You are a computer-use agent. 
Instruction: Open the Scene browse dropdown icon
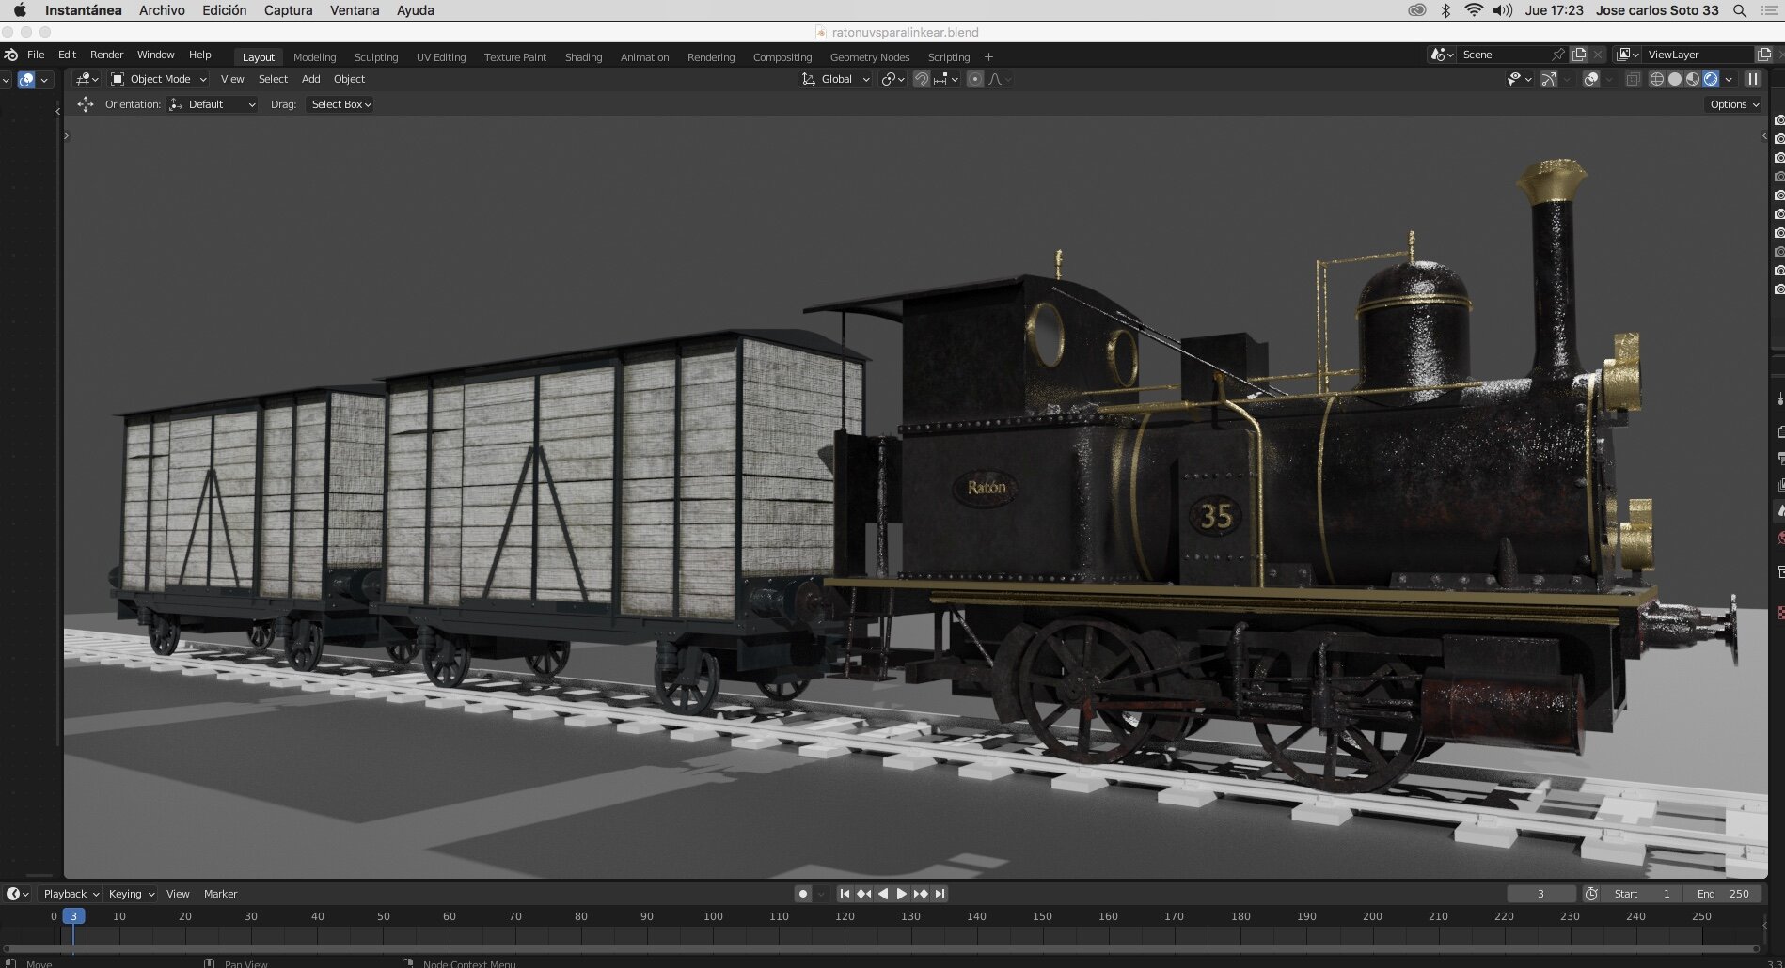pos(1442,55)
